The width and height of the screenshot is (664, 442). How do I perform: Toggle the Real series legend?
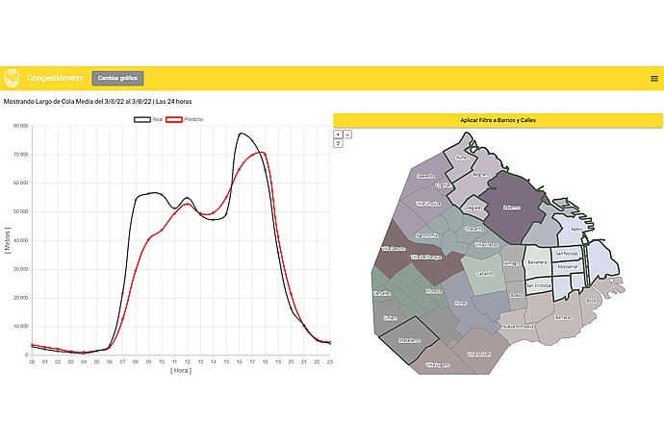point(148,120)
